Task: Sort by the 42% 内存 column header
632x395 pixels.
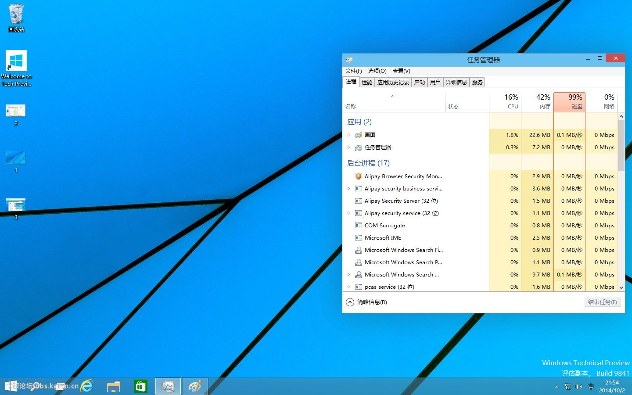Action: [x=537, y=102]
